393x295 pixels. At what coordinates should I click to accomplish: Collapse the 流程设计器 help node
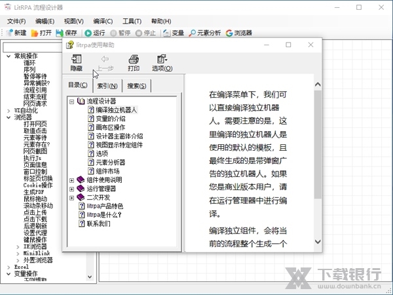coord(71,102)
